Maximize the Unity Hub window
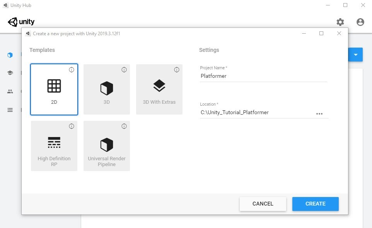The image size is (372, 228). (x=345, y=5)
